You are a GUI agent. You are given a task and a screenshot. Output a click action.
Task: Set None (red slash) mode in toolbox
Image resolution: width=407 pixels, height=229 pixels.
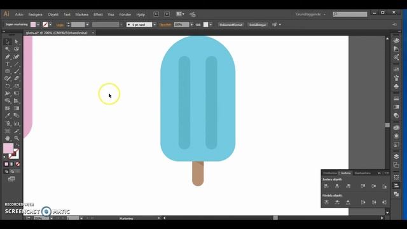pyautogui.click(x=18, y=164)
